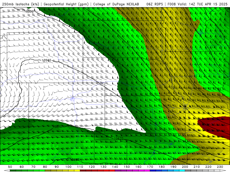Image resolution: width=230 pixels, height=172 pixels.
Task: Click the 90 value on the color scale
Action: [x=57, y=167]
